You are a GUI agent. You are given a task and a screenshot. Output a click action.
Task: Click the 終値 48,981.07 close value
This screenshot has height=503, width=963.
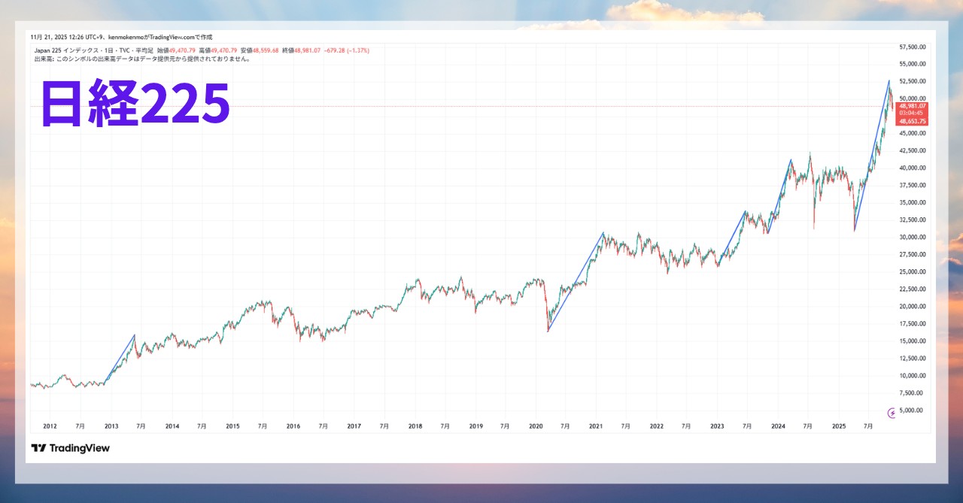tap(301, 50)
